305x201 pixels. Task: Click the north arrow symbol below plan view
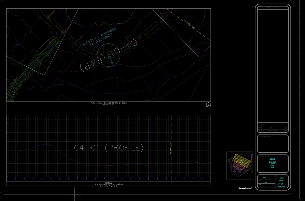pyautogui.click(x=208, y=105)
